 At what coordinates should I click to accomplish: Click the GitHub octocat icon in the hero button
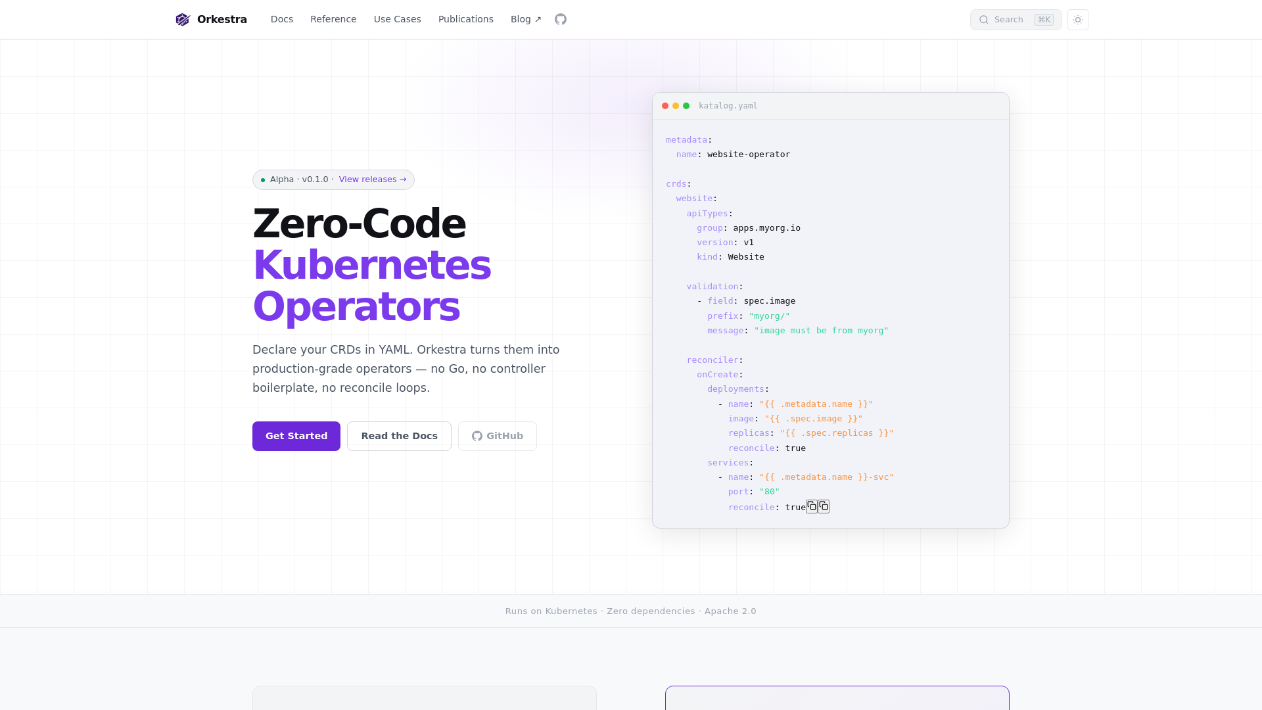pos(477,436)
